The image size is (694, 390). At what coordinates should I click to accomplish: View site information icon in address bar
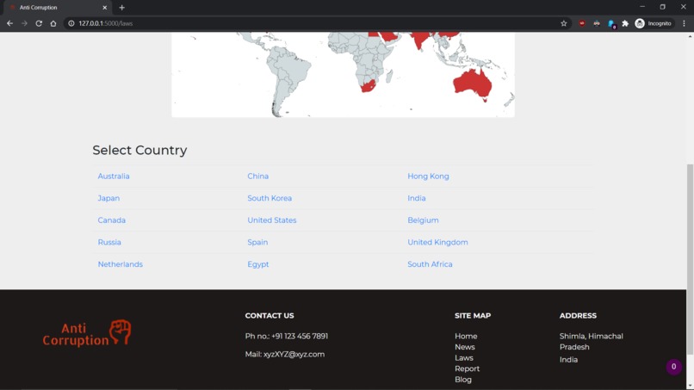[71, 23]
